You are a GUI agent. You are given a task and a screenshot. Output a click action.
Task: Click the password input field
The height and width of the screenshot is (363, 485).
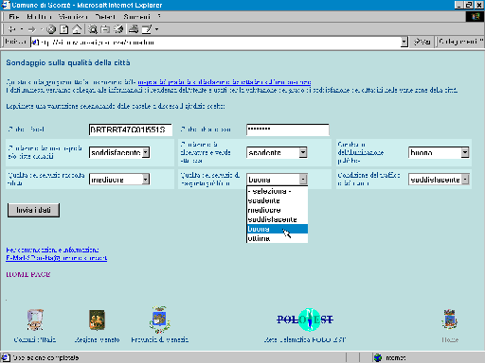coord(288,130)
